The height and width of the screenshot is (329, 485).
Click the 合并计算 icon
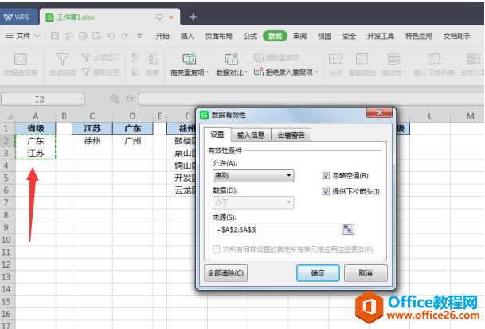tap(473, 58)
